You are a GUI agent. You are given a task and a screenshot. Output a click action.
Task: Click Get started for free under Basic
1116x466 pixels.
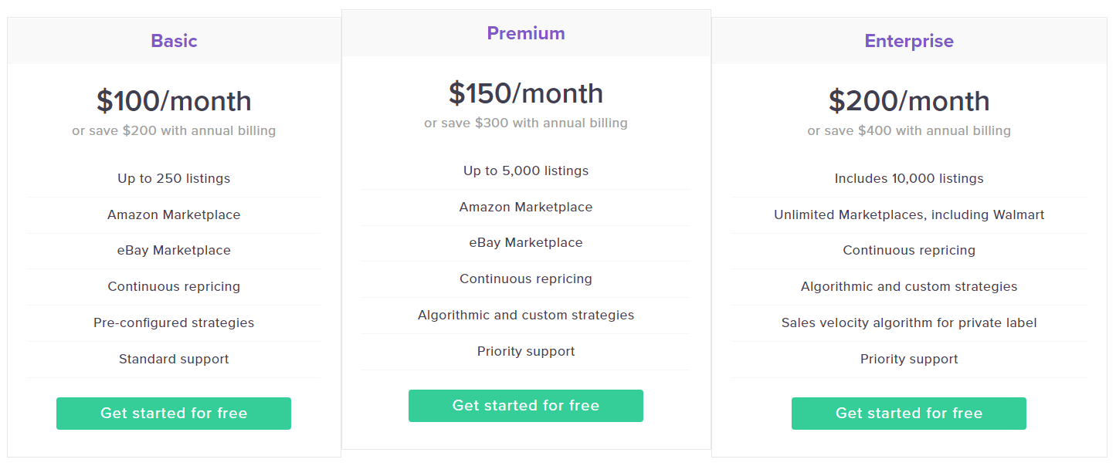pos(174,414)
